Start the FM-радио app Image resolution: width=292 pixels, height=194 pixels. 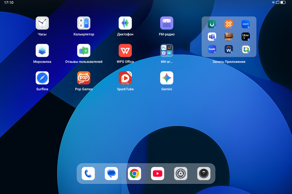point(167,23)
